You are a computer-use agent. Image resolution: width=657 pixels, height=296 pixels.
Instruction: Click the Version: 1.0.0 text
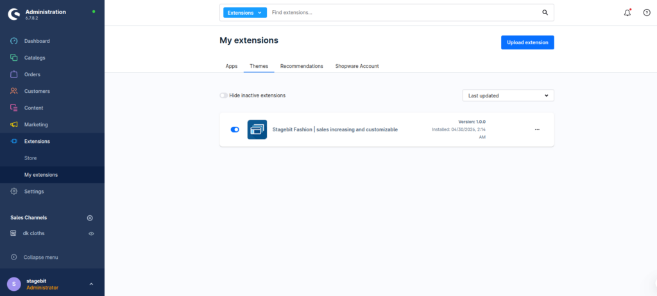tap(472, 122)
